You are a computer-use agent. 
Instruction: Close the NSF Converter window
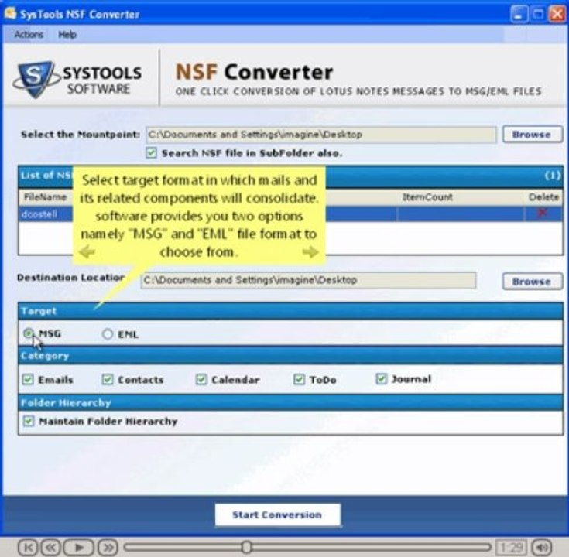click(557, 14)
